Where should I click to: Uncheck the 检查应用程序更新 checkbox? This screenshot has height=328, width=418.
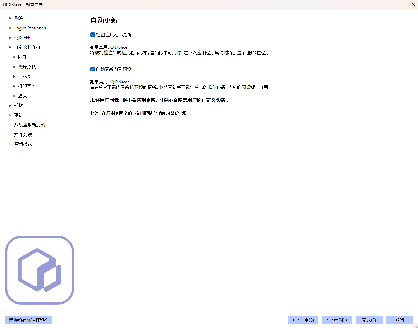(92, 34)
